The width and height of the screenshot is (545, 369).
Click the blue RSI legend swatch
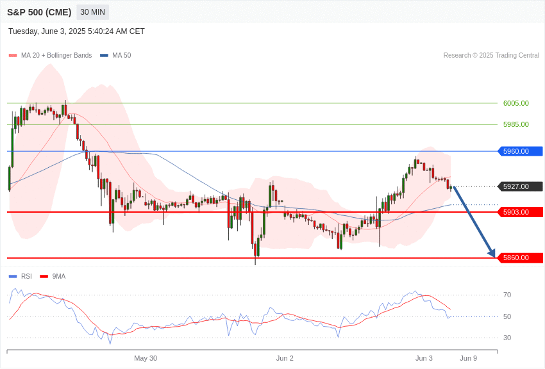coord(13,277)
